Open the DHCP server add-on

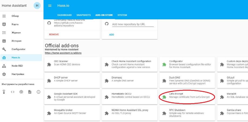click(72, 81)
